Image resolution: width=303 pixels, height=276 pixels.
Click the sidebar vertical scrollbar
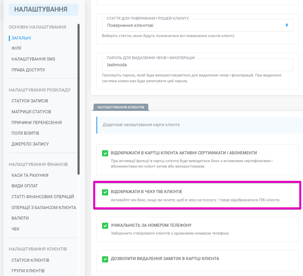pos(79,99)
